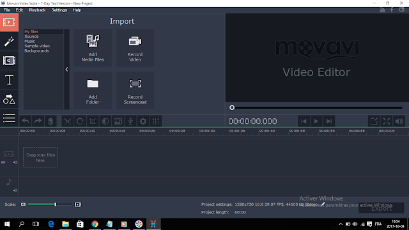409x230 pixels.
Task: Zoom out timeline scale icon
Action: click(x=23, y=204)
